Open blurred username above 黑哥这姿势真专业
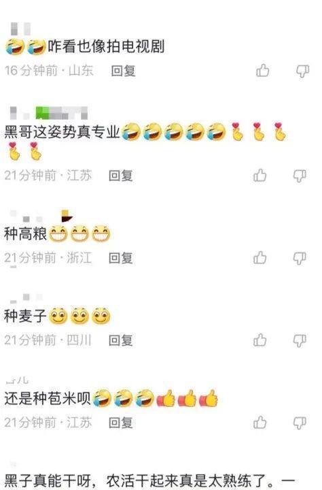 [49, 113]
